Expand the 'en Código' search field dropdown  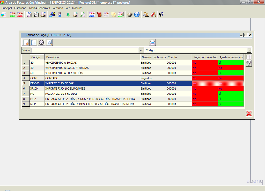[x=249, y=50]
